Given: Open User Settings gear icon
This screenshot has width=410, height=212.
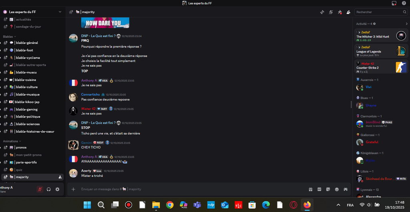Looking at the screenshot, I should [57, 189].
